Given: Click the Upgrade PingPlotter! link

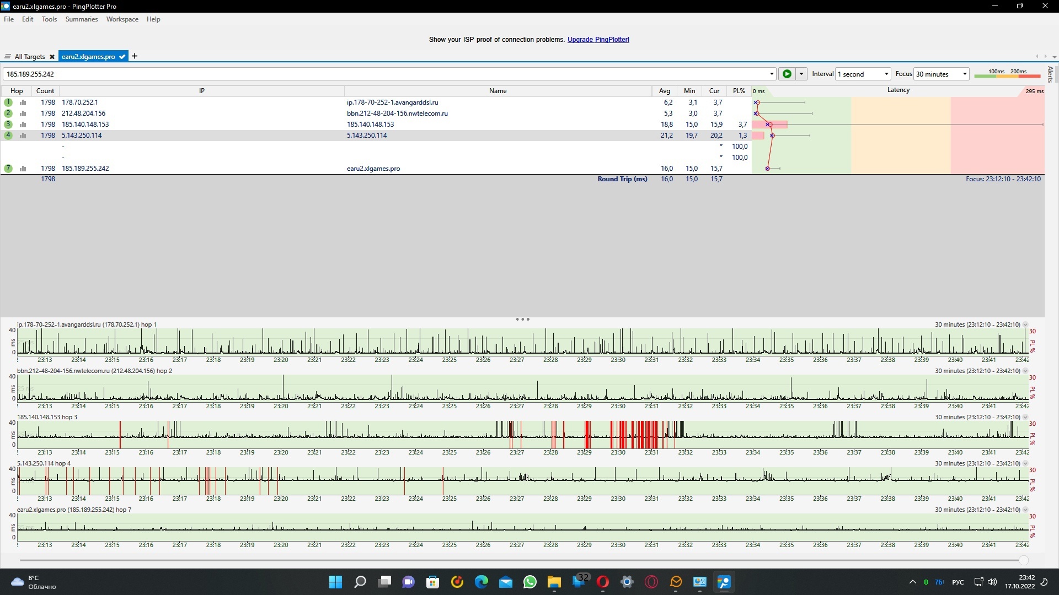Looking at the screenshot, I should pyautogui.click(x=598, y=40).
